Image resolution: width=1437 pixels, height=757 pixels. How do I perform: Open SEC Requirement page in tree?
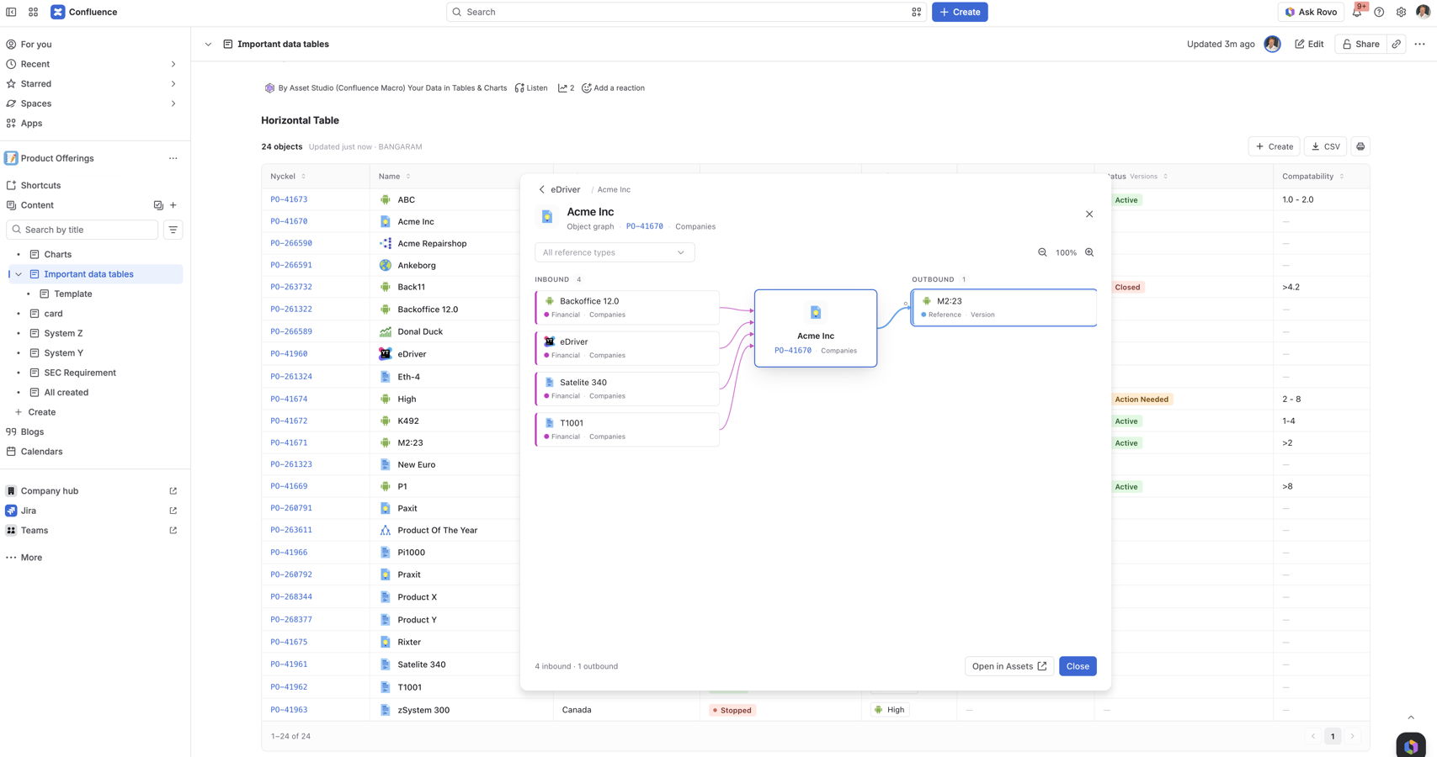80,373
